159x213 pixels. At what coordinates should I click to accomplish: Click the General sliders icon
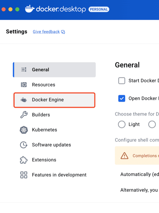click(24, 70)
